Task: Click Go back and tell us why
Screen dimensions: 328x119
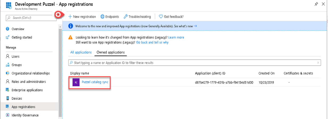Action: pos(152,42)
